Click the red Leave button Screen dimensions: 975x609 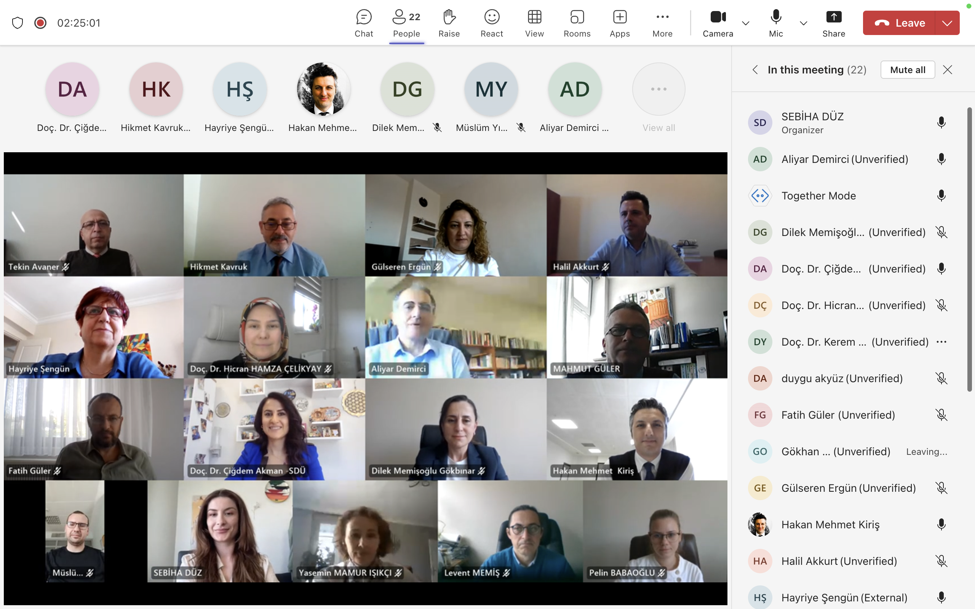click(899, 23)
